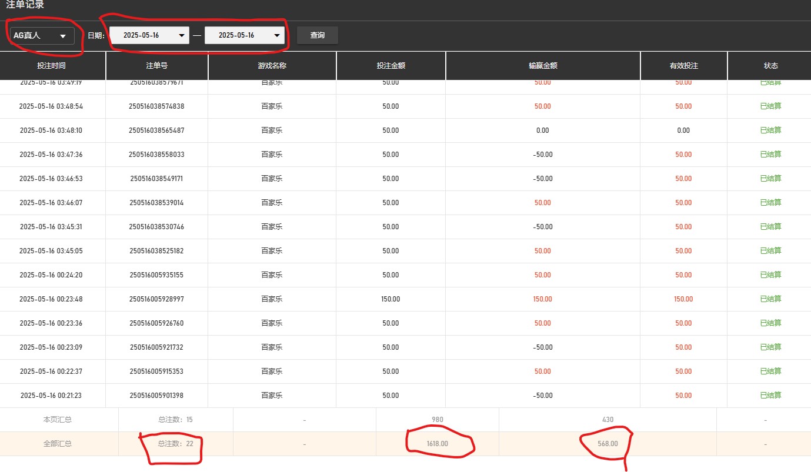Viewport: 811px width, 472px height.
Task: Click the 投注时间 column header
Action: coord(52,66)
